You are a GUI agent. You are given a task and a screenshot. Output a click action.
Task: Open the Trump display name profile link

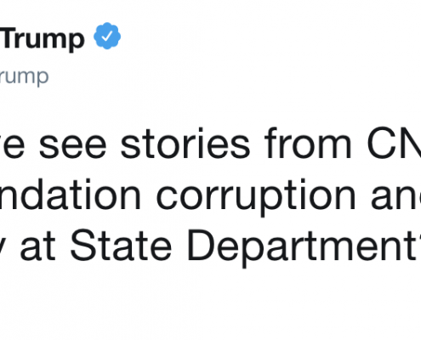(x=44, y=39)
